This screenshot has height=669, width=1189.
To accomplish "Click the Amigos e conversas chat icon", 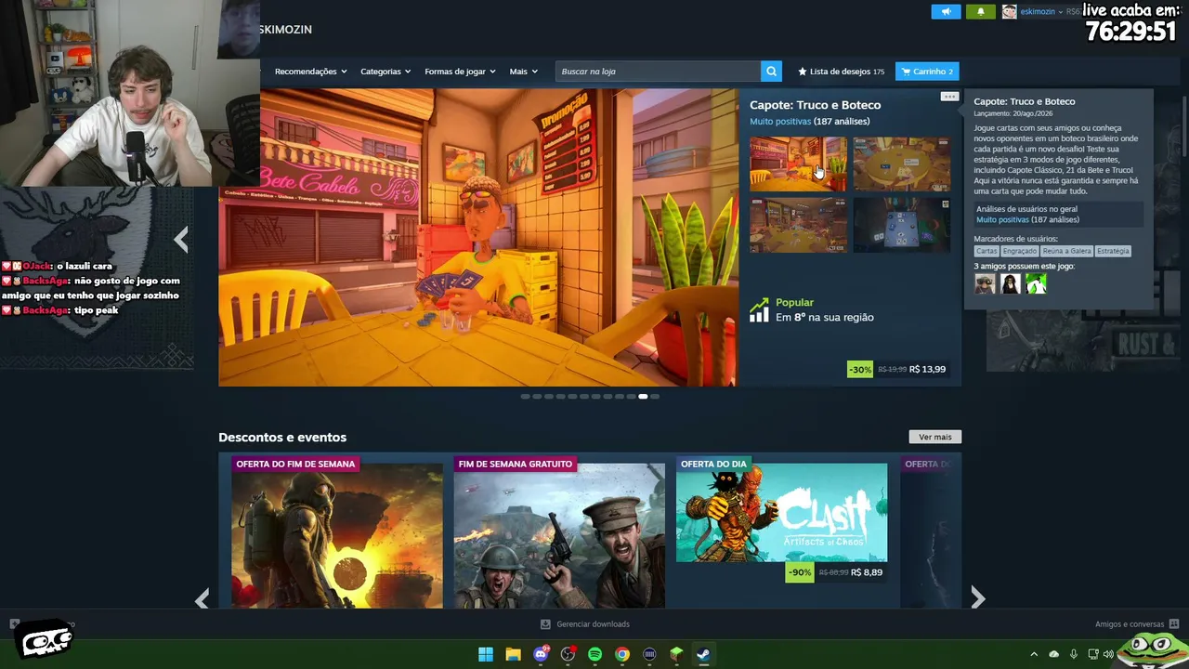I will (x=1174, y=624).
